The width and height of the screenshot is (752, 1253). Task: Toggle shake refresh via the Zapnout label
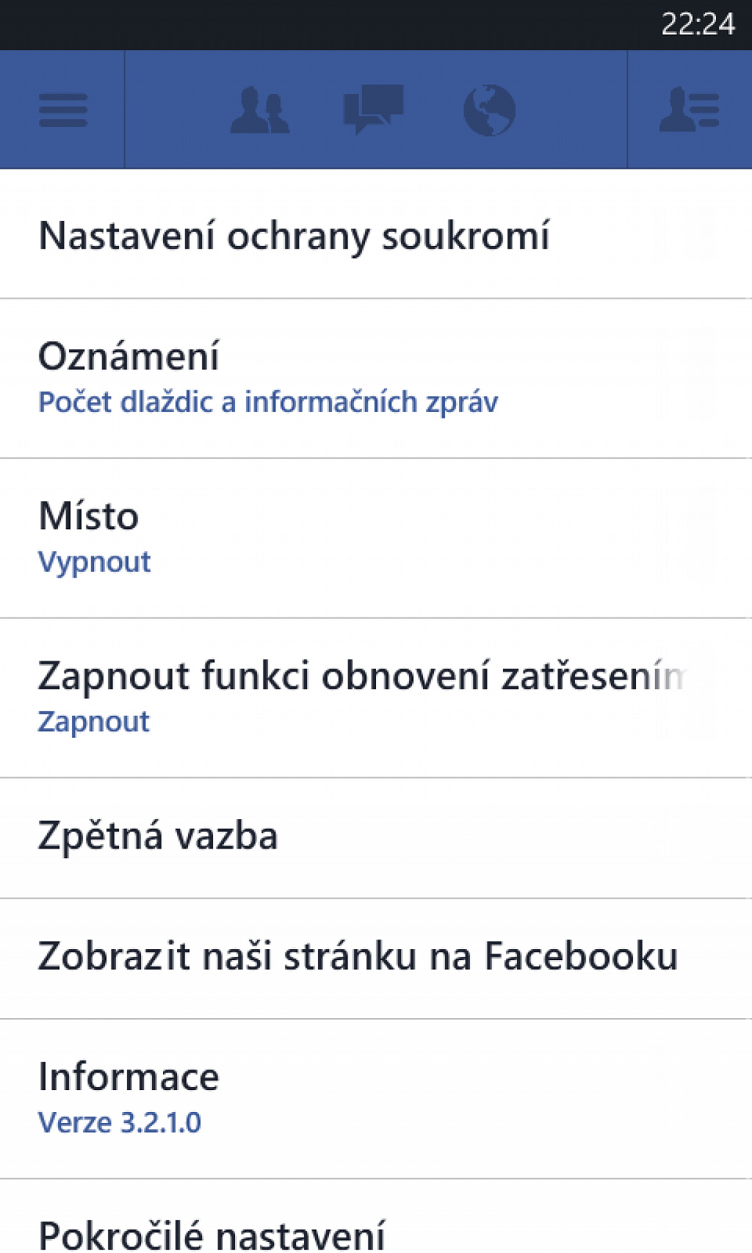tap(93, 722)
